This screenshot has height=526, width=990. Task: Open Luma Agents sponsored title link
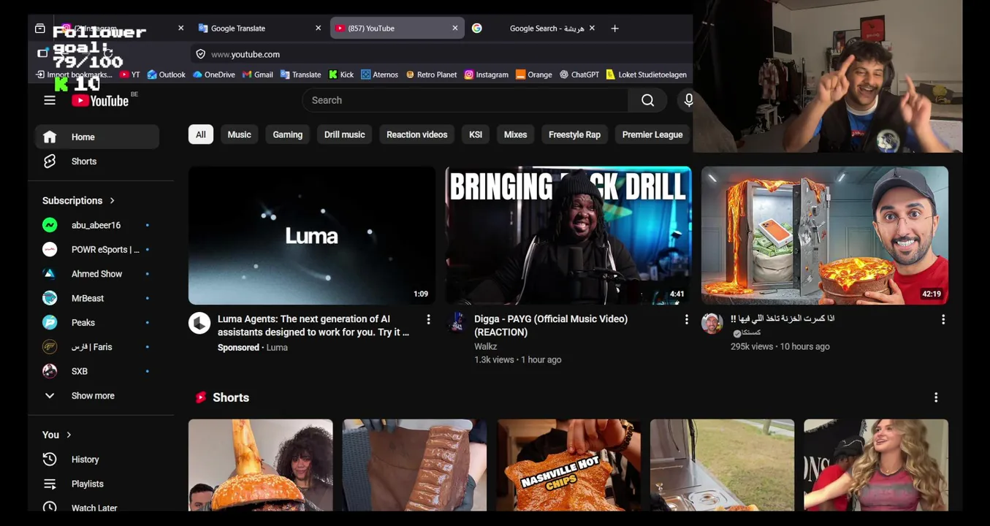click(313, 326)
